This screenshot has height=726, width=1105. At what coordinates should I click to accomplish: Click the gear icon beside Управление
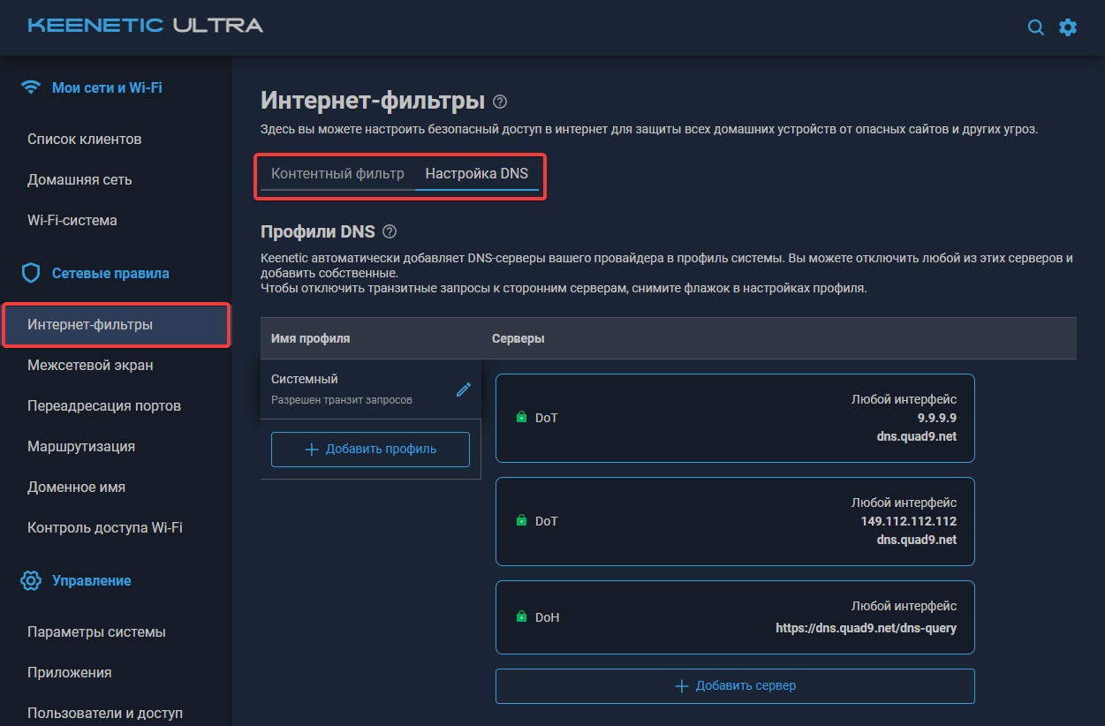pyautogui.click(x=32, y=581)
